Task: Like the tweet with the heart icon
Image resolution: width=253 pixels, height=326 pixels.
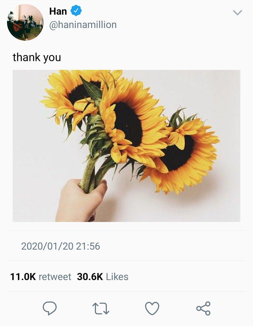Action: pyautogui.click(x=152, y=309)
